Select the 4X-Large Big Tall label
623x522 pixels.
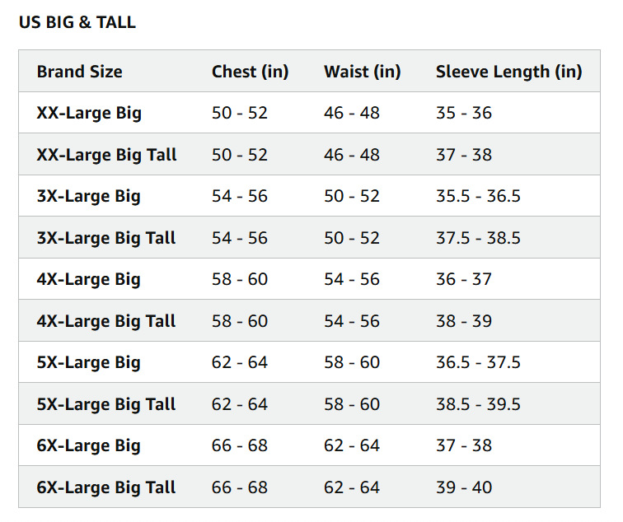click(106, 321)
